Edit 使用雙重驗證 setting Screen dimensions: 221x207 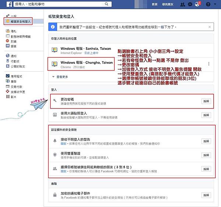point(206,155)
